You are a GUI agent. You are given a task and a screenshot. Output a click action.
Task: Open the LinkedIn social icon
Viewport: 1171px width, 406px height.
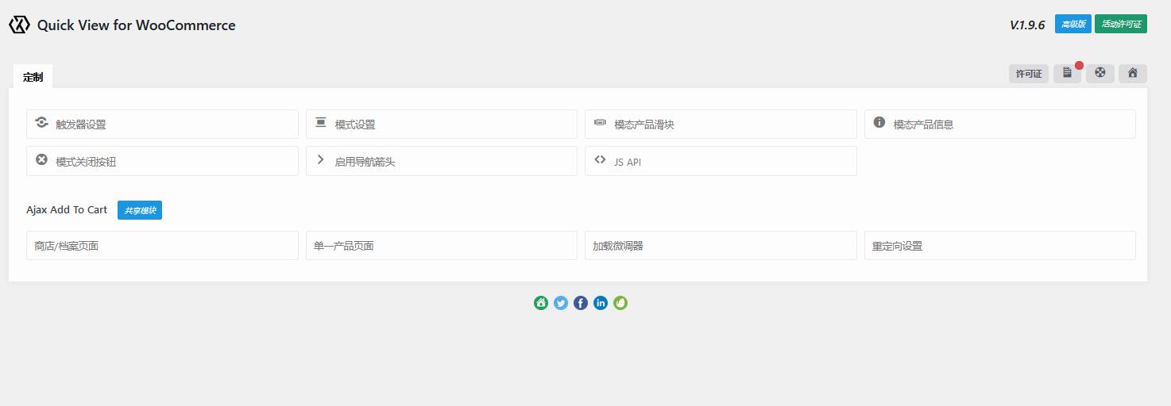[601, 303]
